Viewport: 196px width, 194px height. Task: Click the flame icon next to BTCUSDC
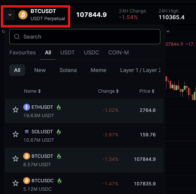59,181
